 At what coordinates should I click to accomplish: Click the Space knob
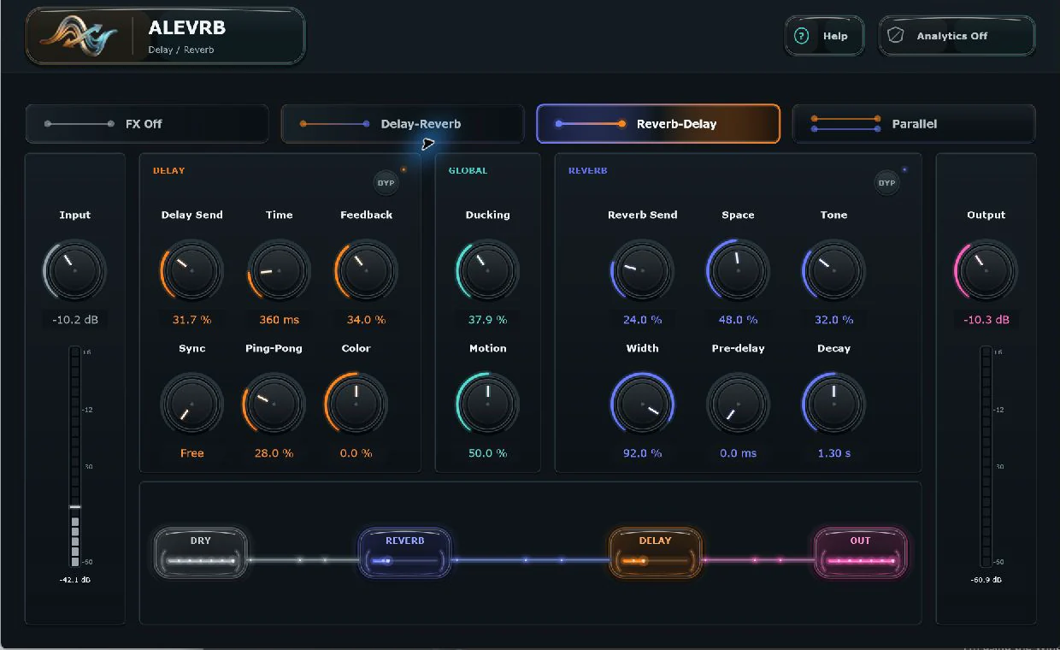click(x=738, y=271)
